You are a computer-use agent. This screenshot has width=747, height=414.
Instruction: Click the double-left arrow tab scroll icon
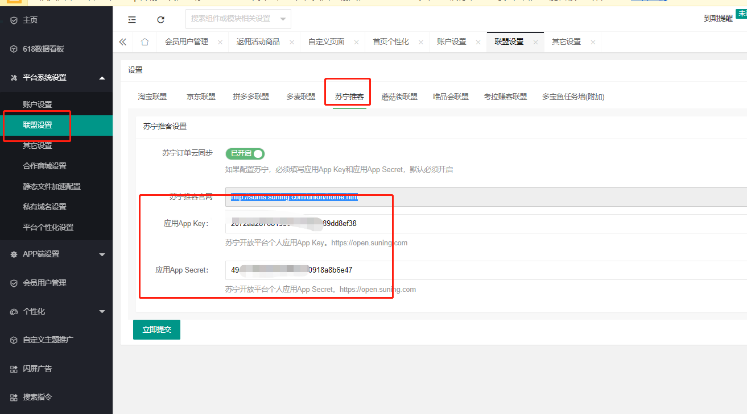coord(123,42)
